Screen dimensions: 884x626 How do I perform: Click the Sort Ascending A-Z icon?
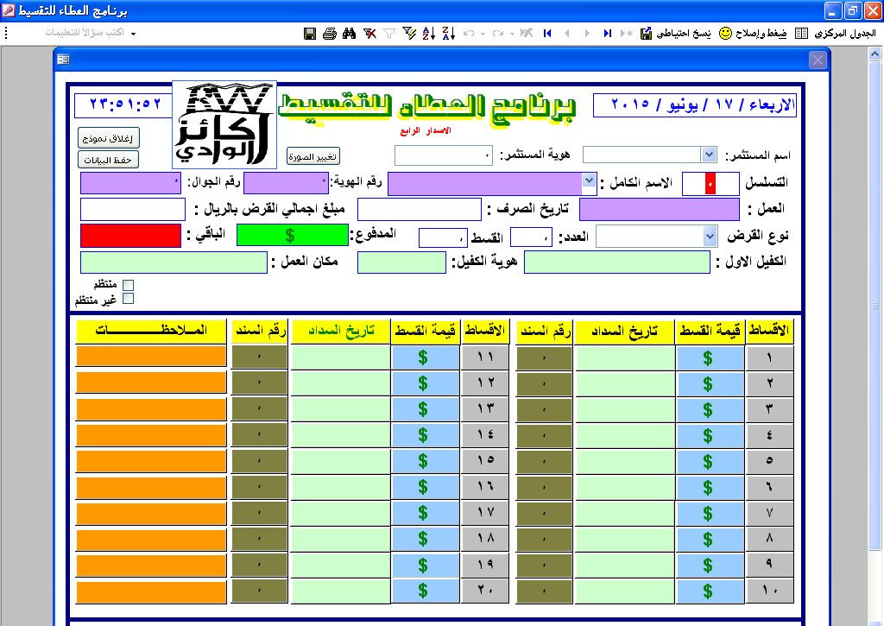pyautogui.click(x=429, y=34)
